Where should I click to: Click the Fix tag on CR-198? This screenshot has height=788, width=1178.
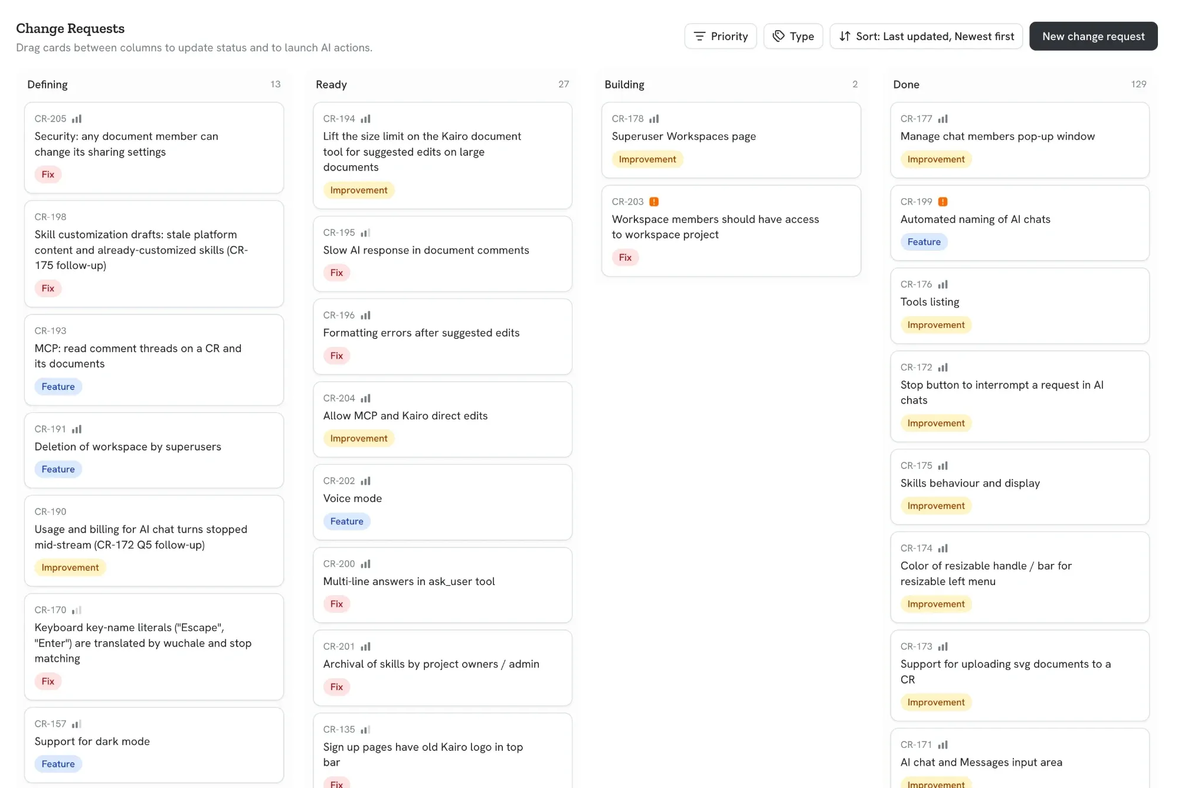(48, 288)
